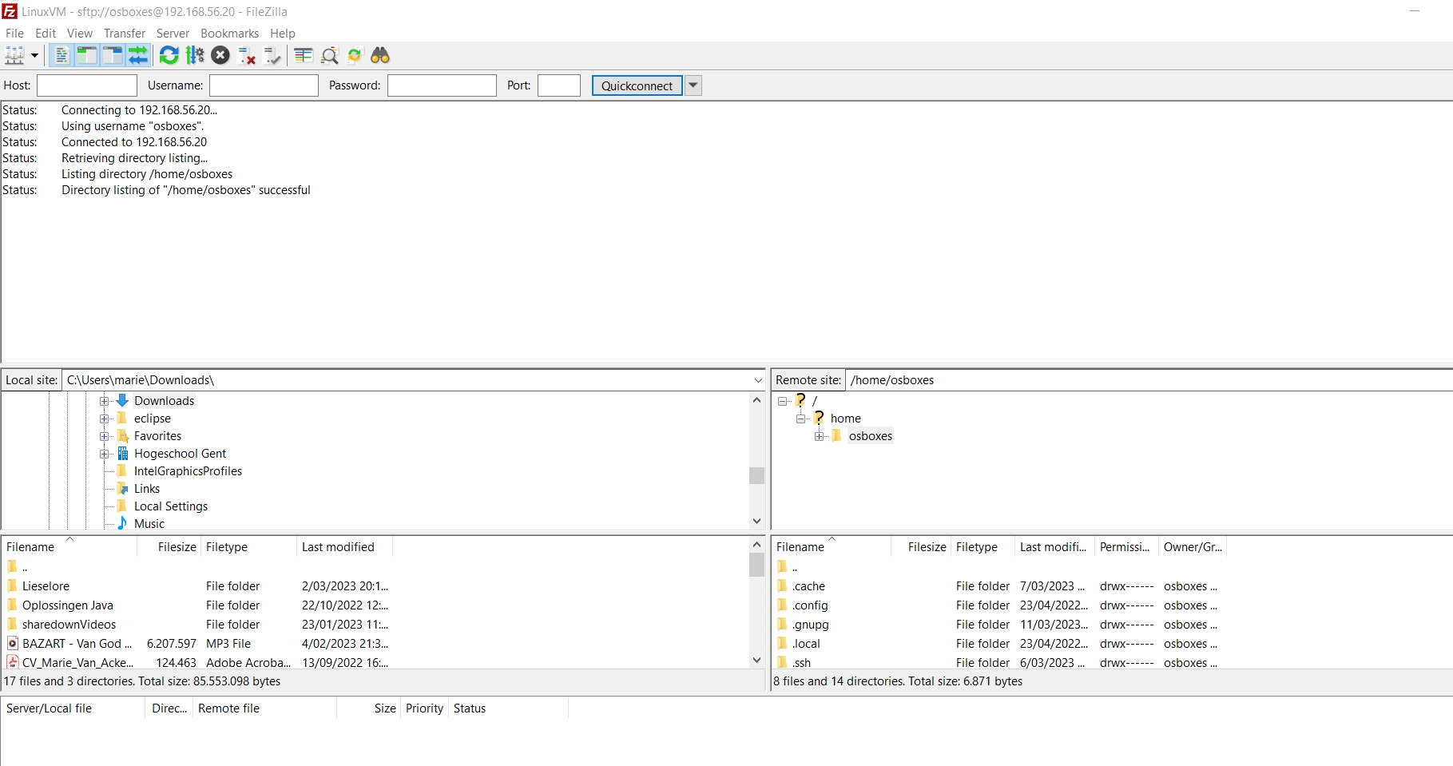The image size is (1453, 766).
Task: Collapse the remote home tree node
Action: pyautogui.click(x=801, y=419)
